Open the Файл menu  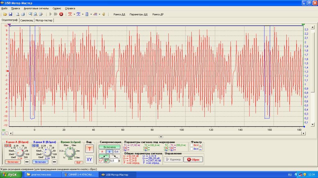pos(4,8)
